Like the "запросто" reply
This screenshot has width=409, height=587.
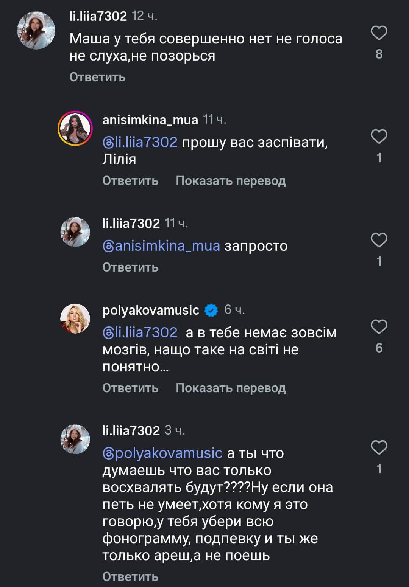(379, 241)
